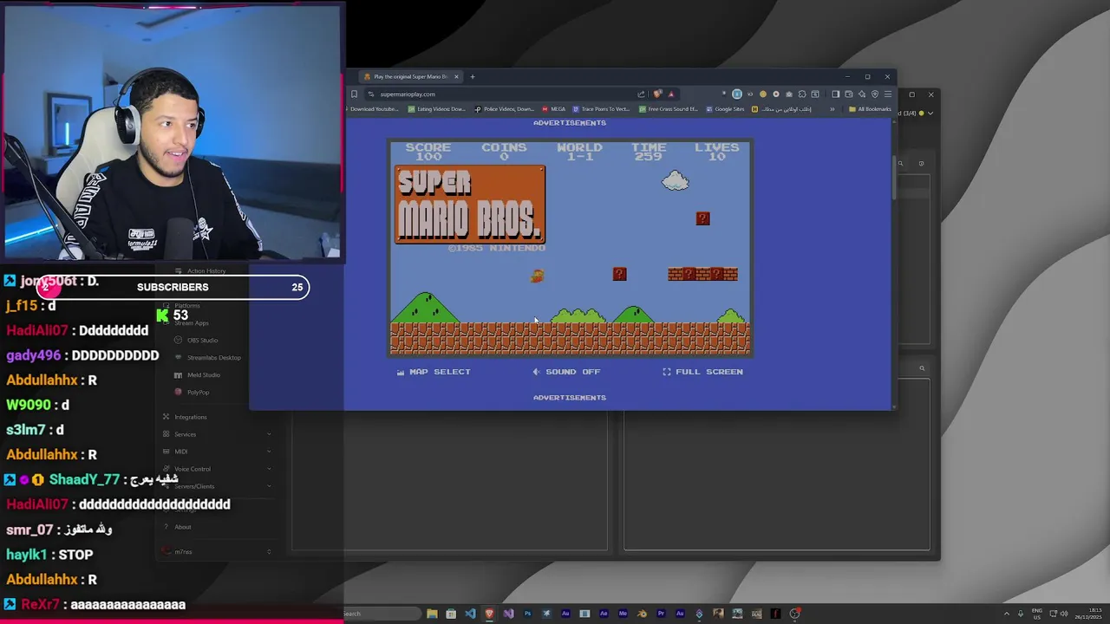This screenshot has width=1110, height=624.
Task: Close the Super Mario Bros browser tab
Action: [x=456, y=76]
